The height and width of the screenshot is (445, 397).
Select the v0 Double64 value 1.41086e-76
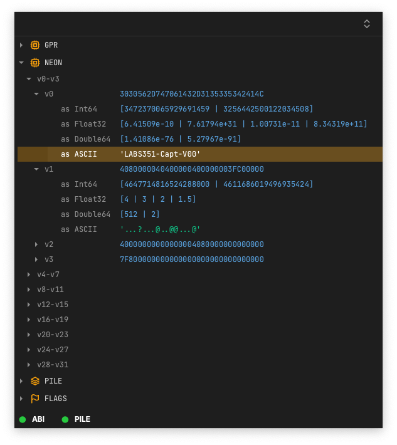click(x=181, y=139)
